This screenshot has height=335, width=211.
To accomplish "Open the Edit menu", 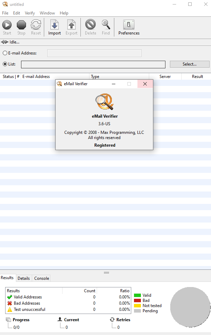I will pyautogui.click(x=17, y=13).
